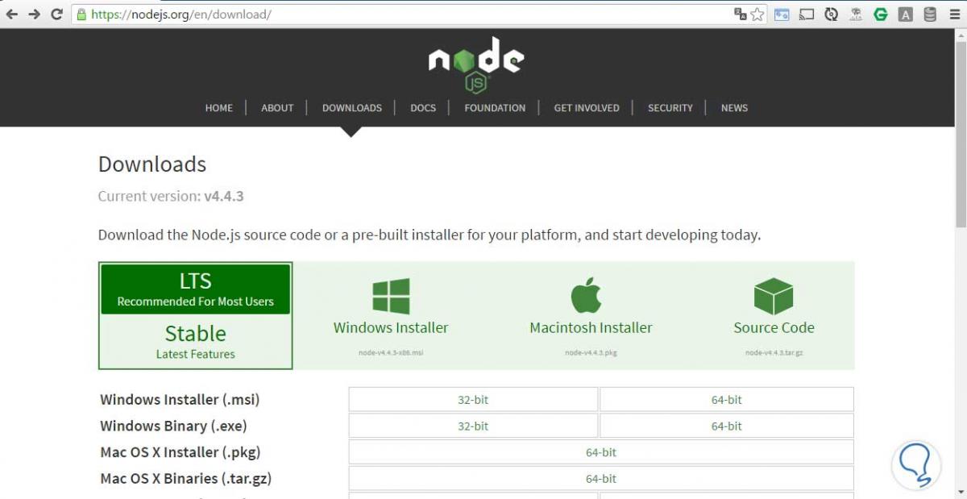Click the vertical page scrollbar thumb

(x=961, y=133)
